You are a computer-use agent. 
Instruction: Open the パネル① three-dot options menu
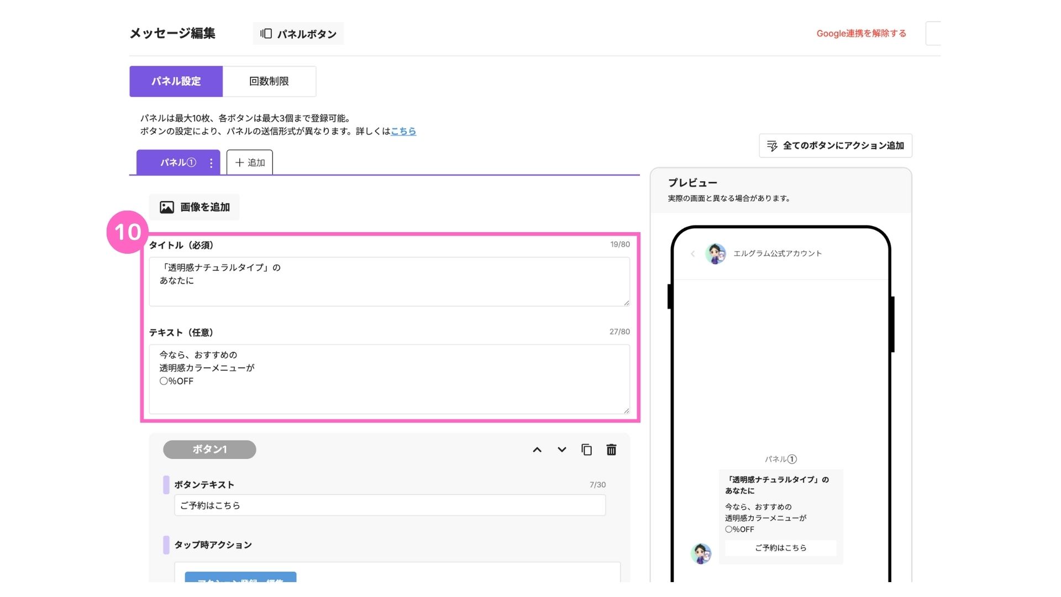(211, 163)
